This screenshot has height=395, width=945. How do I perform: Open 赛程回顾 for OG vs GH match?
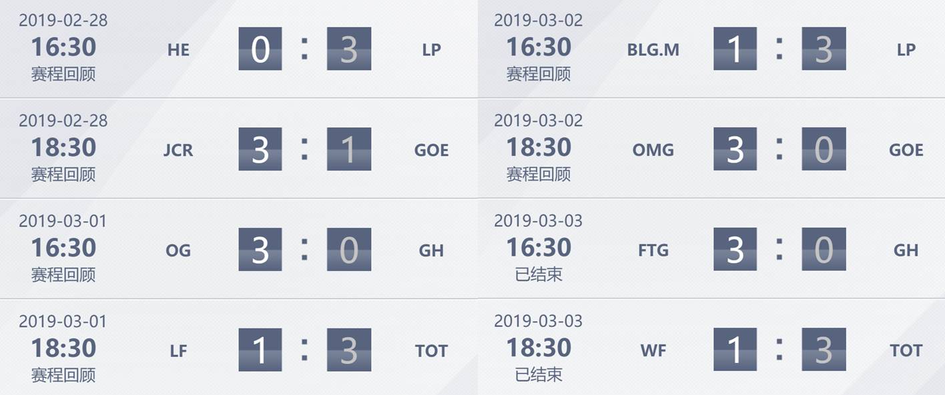[x=63, y=274]
